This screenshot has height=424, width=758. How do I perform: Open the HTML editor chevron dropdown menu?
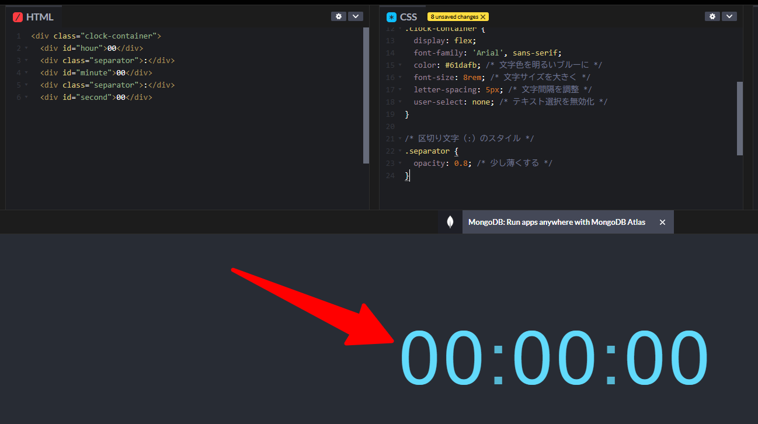[356, 16]
